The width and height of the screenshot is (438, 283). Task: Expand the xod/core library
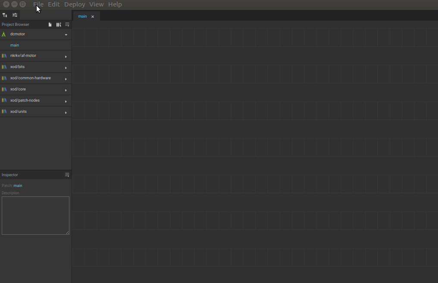pos(66,90)
